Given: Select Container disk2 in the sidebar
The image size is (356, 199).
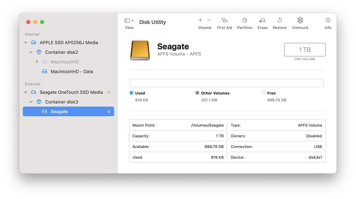Looking at the screenshot, I should tap(61, 52).
